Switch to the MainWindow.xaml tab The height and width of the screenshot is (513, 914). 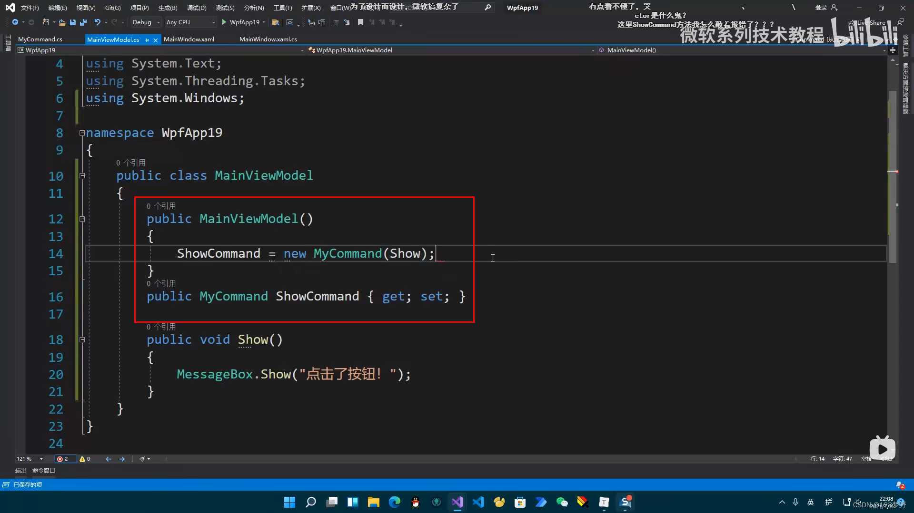point(189,39)
